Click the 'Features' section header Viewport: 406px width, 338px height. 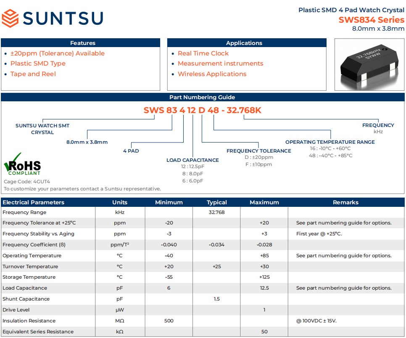(x=81, y=43)
